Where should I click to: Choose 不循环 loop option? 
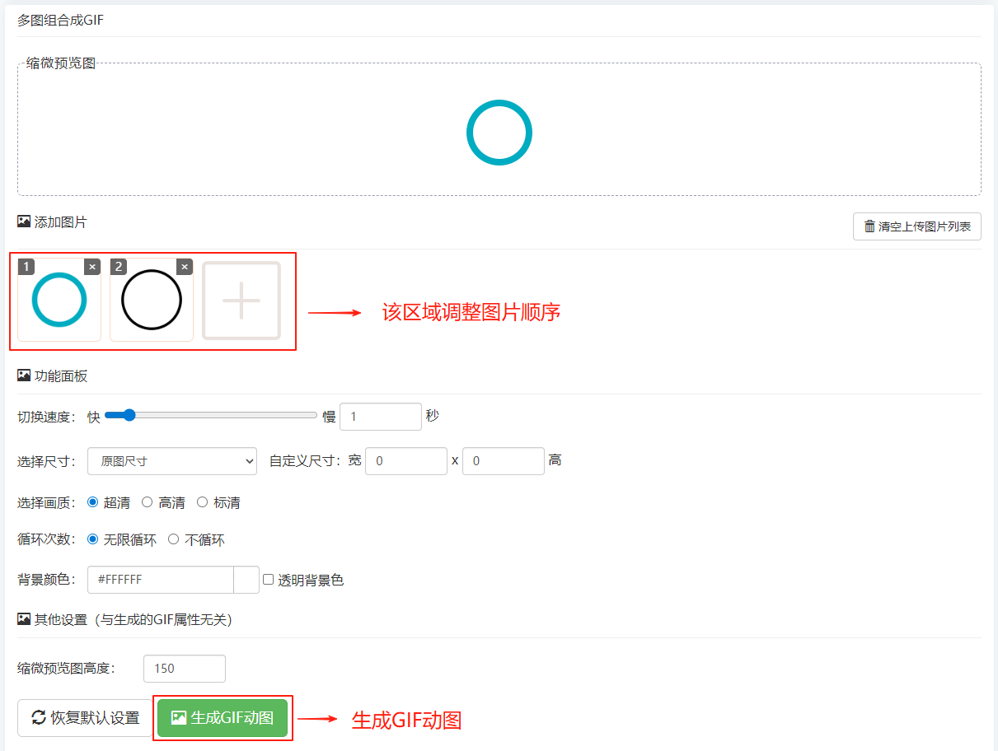[174, 539]
